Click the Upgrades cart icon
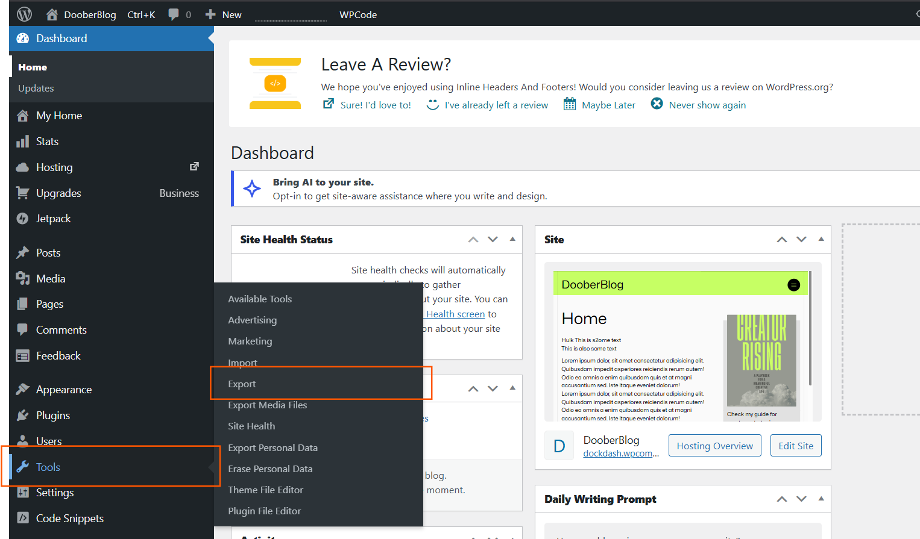The height and width of the screenshot is (539, 920). [23, 193]
